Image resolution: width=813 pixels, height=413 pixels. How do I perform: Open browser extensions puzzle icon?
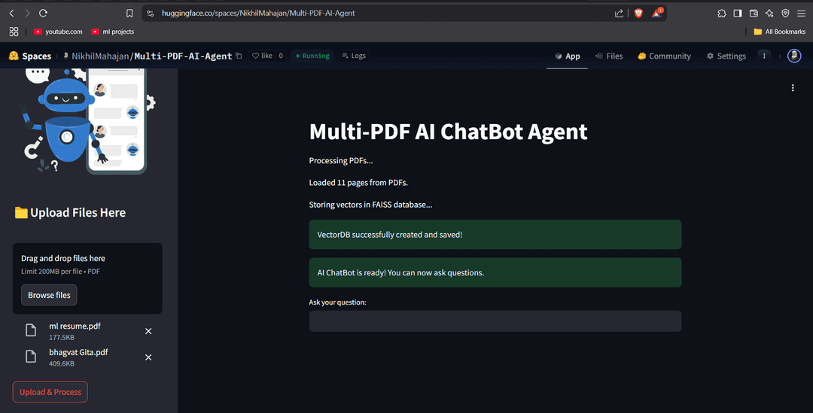(722, 14)
